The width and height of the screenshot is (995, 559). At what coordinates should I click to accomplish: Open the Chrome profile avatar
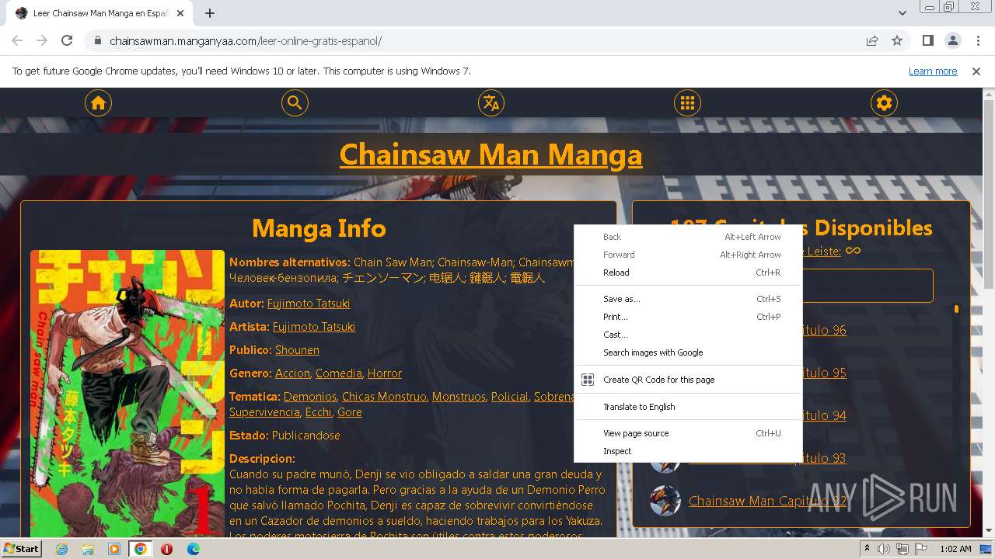952,40
